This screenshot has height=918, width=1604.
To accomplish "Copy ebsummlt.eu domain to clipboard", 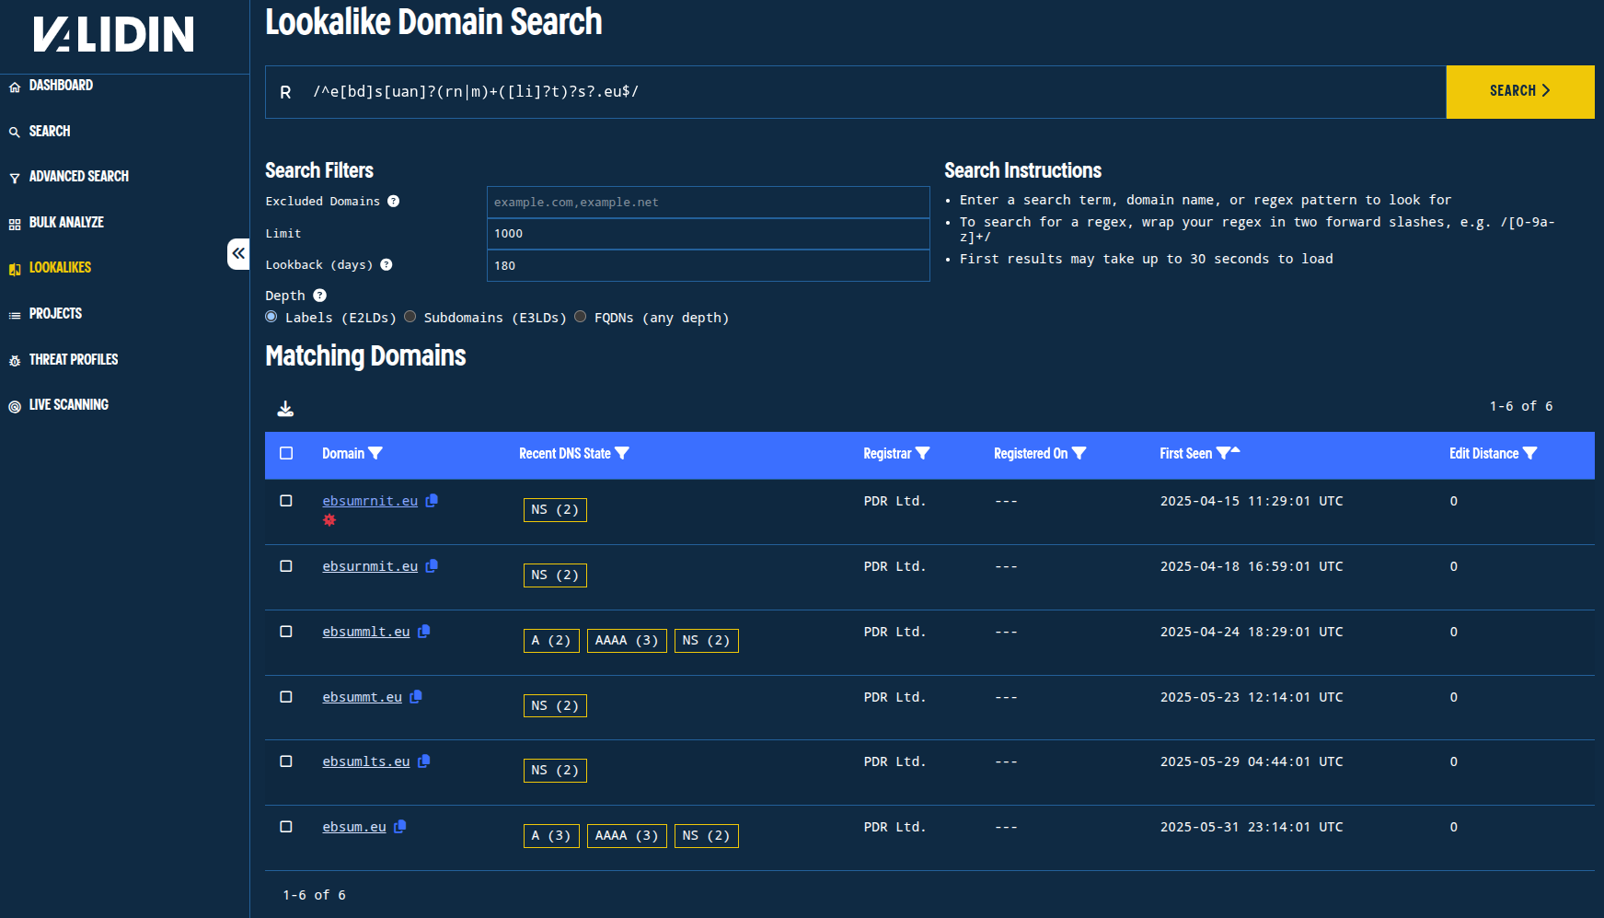I will 424,631.
